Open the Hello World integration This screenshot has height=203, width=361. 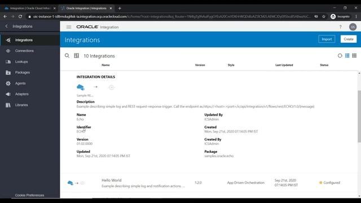pos(112,180)
